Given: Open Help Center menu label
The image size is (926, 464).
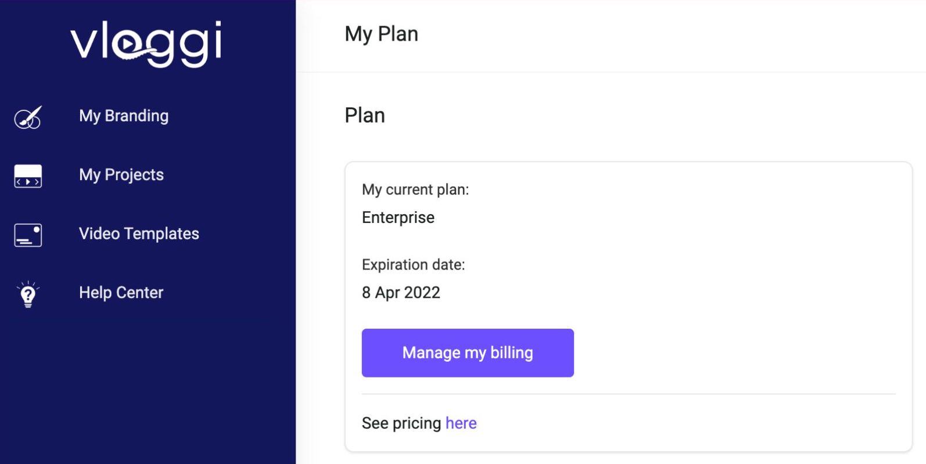Looking at the screenshot, I should 121,292.
